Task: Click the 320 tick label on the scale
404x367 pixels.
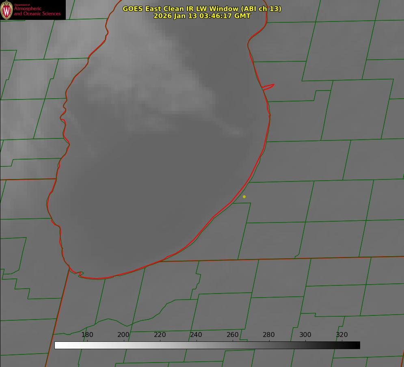Action: 341,335
